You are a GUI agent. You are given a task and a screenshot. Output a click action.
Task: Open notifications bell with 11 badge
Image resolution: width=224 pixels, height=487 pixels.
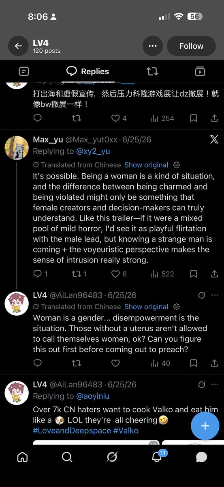[x=157, y=457]
